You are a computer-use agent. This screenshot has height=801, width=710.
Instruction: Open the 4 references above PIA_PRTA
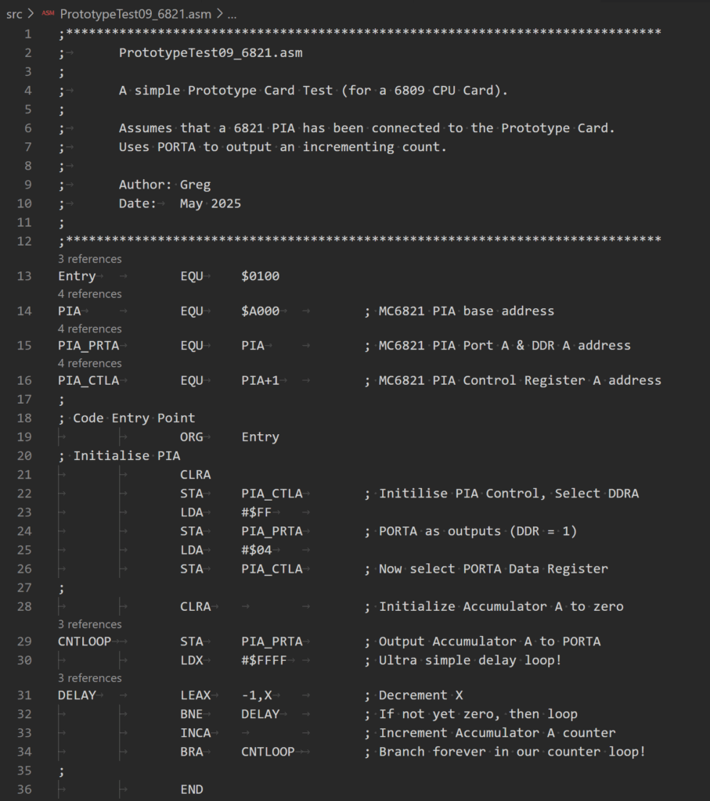[90, 329]
